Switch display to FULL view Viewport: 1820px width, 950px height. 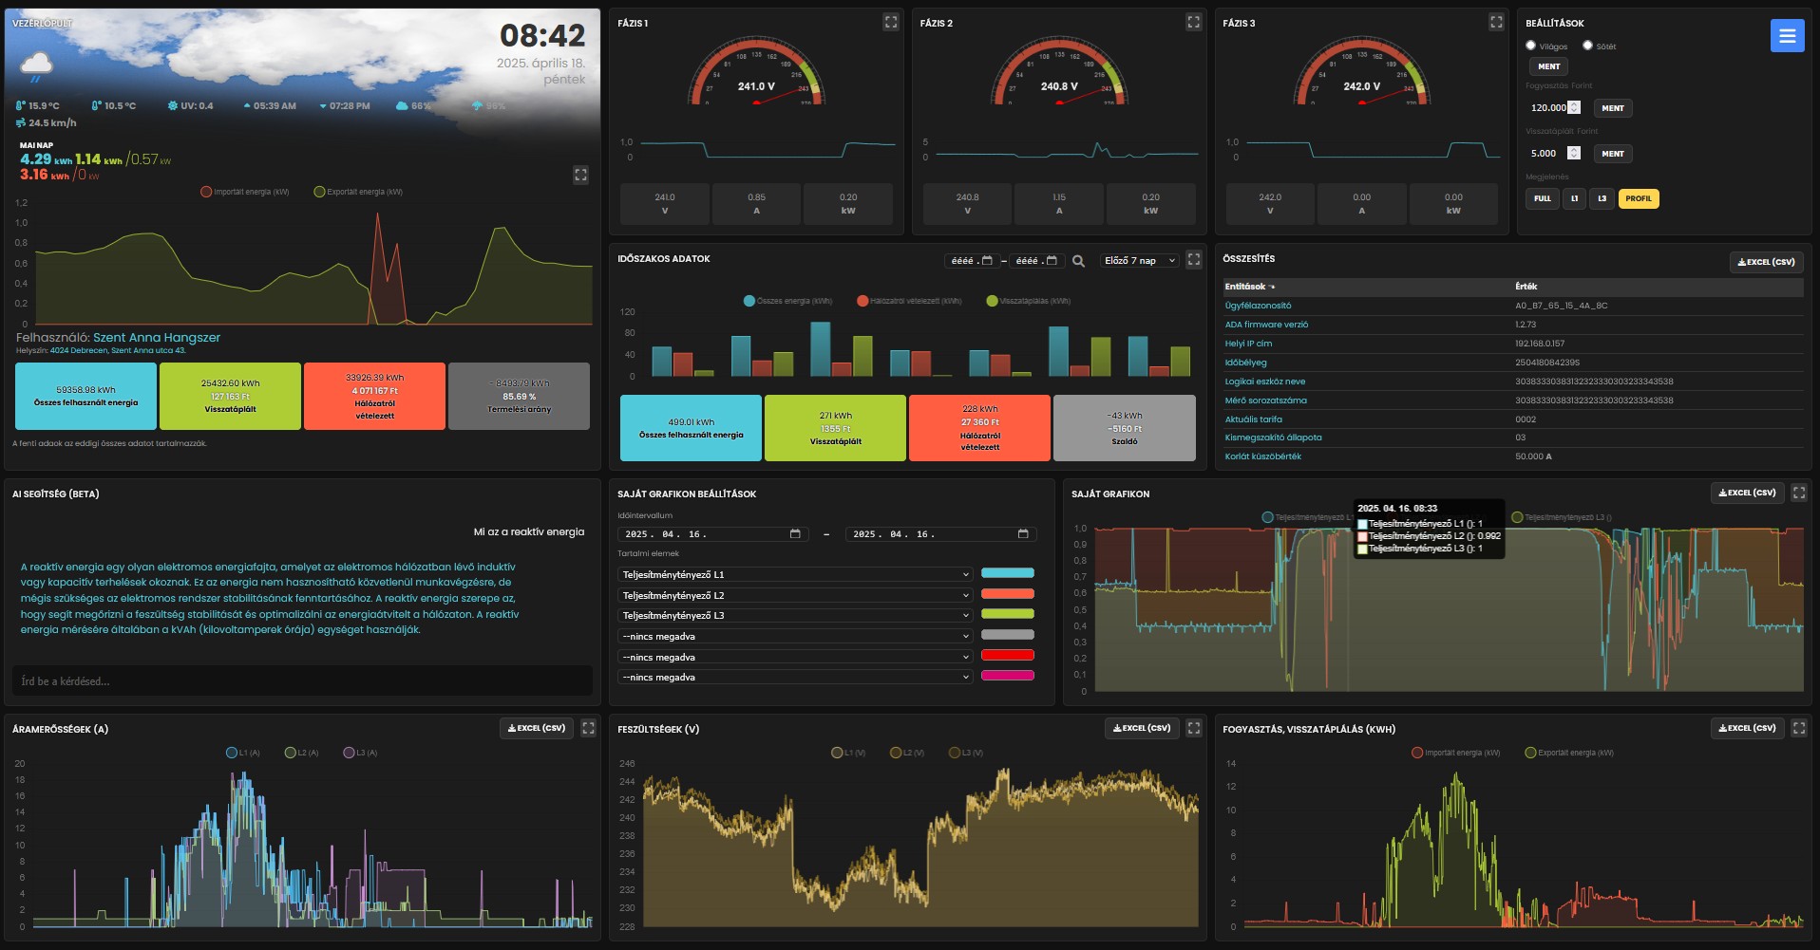coord(1542,198)
